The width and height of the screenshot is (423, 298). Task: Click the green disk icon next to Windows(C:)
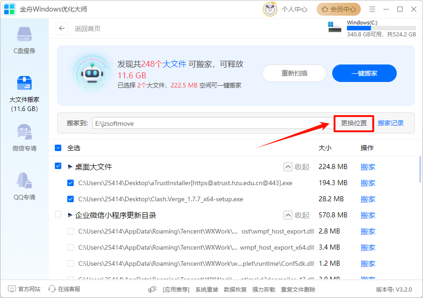click(x=335, y=28)
